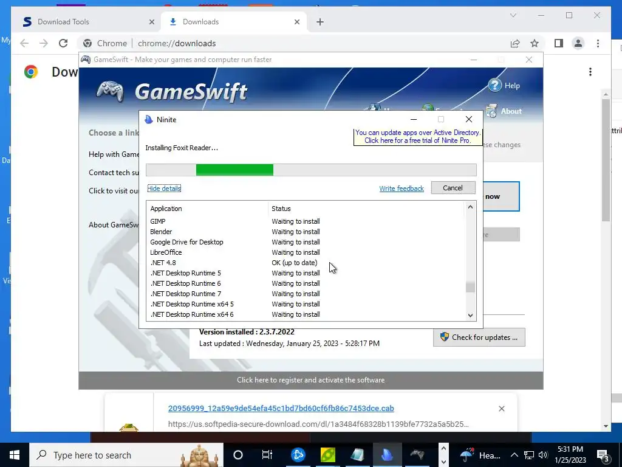
Task: Cancel the Ninite installation
Action: pyautogui.click(x=453, y=188)
